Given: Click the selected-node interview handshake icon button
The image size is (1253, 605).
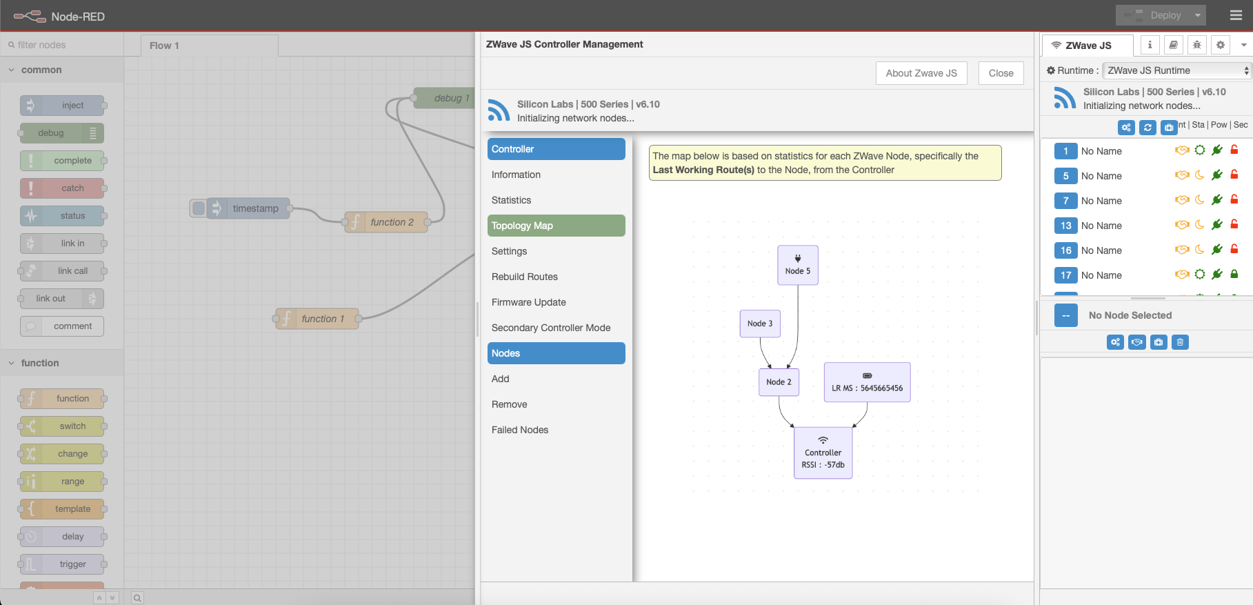Looking at the screenshot, I should tap(1137, 342).
